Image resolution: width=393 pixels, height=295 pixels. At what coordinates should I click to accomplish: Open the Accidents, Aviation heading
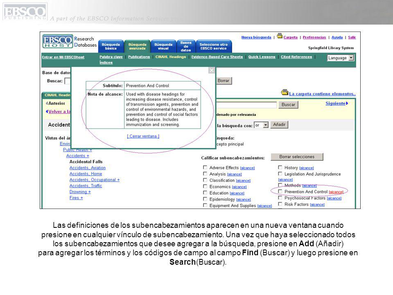[x=88, y=168]
